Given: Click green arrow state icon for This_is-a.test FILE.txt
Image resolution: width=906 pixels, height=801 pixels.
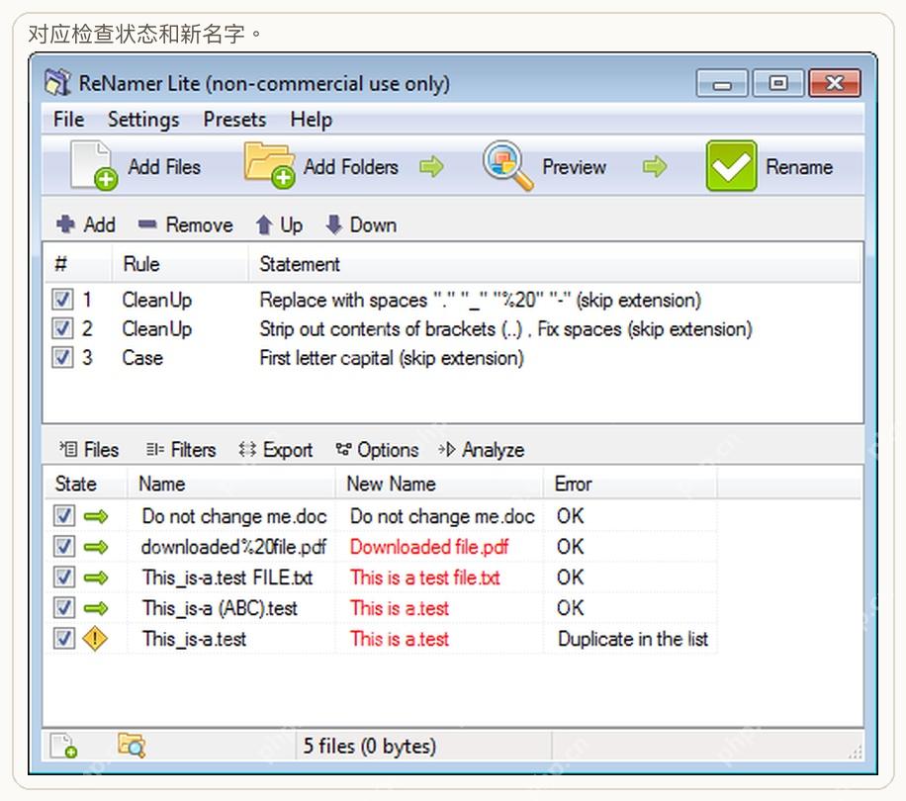Looking at the screenshot, I should (x=96, y=578).
